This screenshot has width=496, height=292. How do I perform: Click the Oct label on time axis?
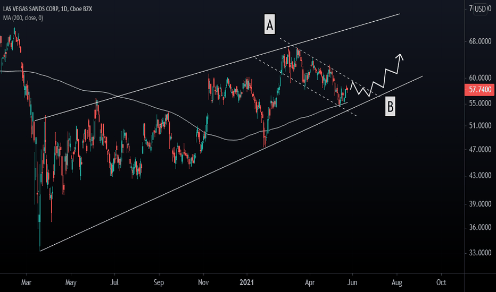click(441, 282)
